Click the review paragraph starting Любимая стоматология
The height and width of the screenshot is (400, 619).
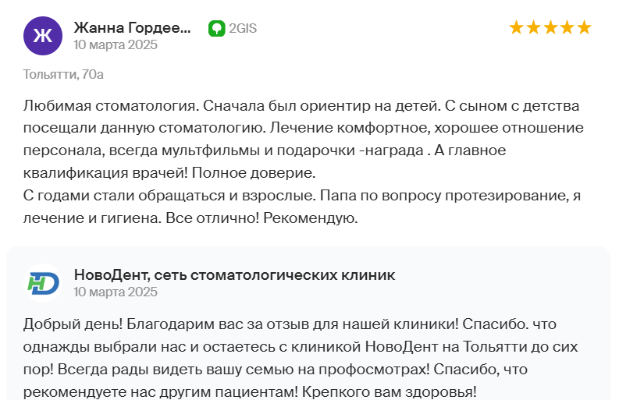pyautogui.click(x=303, y=140)
